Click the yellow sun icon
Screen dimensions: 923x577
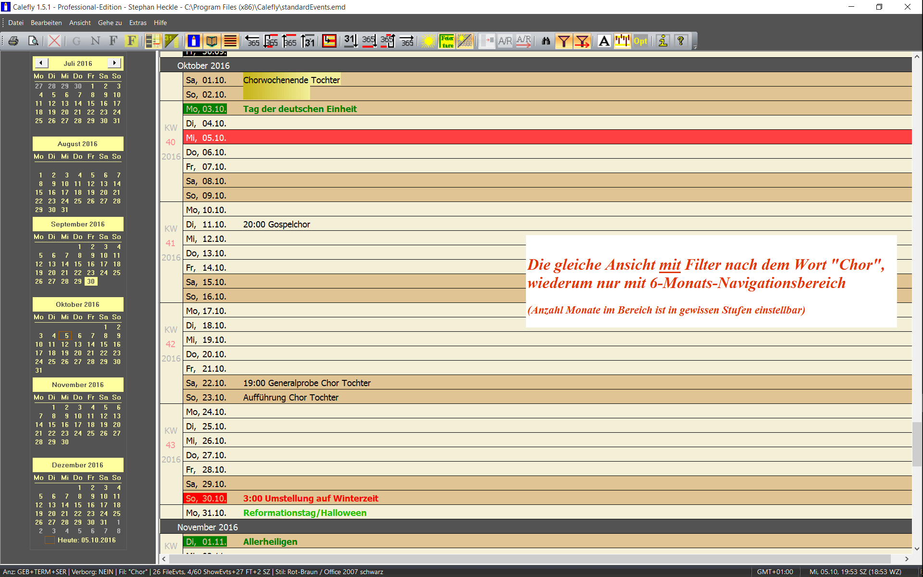point(428,41)
